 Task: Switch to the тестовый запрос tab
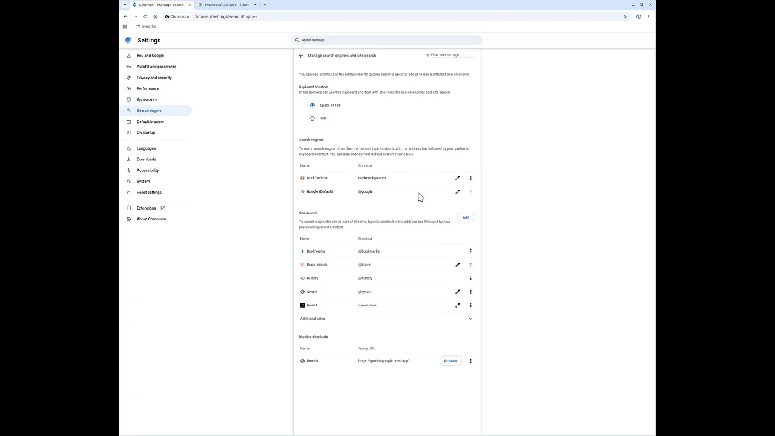point(227,5)
